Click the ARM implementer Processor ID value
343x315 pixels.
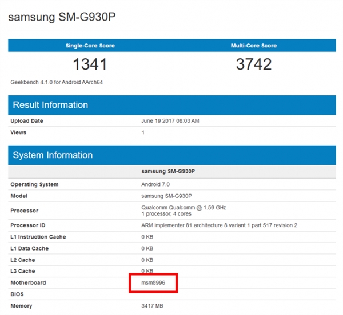click(219, 225)
